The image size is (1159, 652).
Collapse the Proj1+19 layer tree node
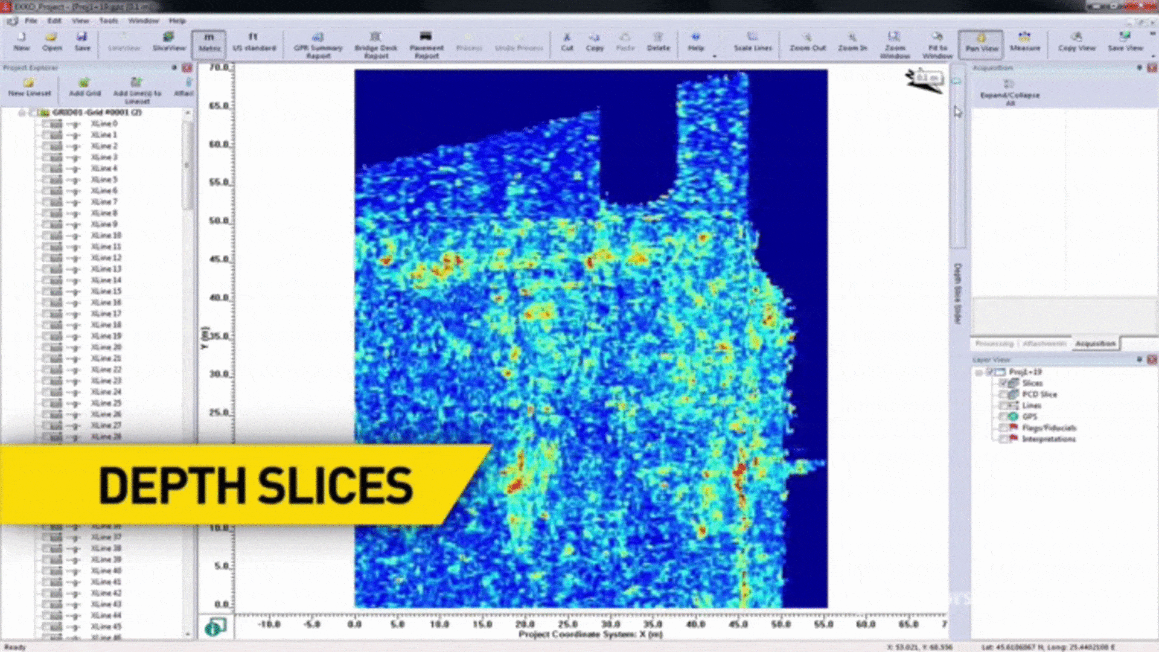[x=979, y=372]
